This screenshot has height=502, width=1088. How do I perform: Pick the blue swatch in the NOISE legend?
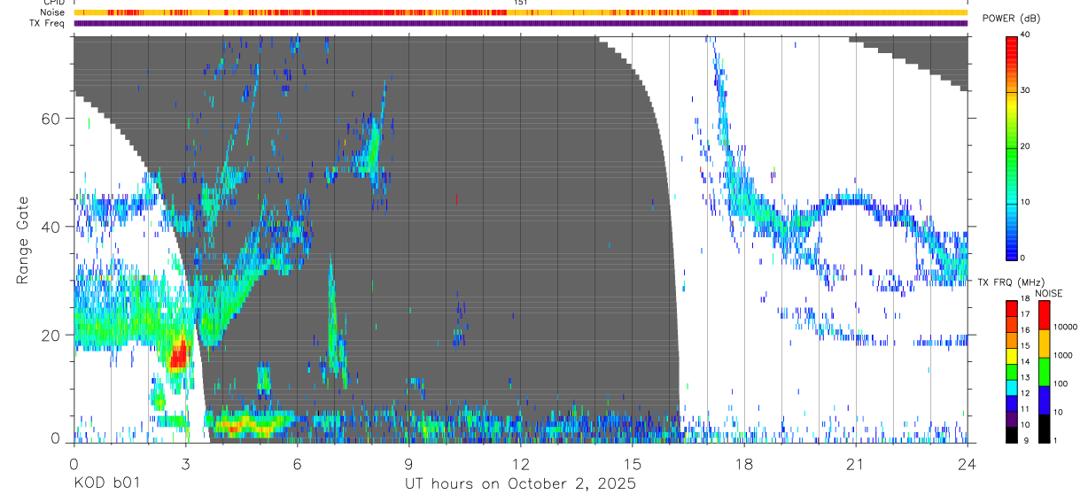[1044, 398]
